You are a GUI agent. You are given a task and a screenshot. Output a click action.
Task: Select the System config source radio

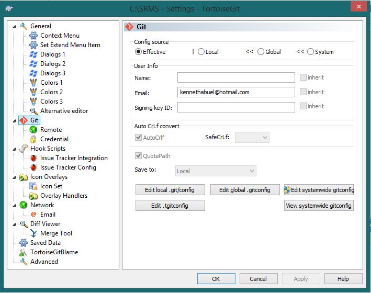(310, 52)
